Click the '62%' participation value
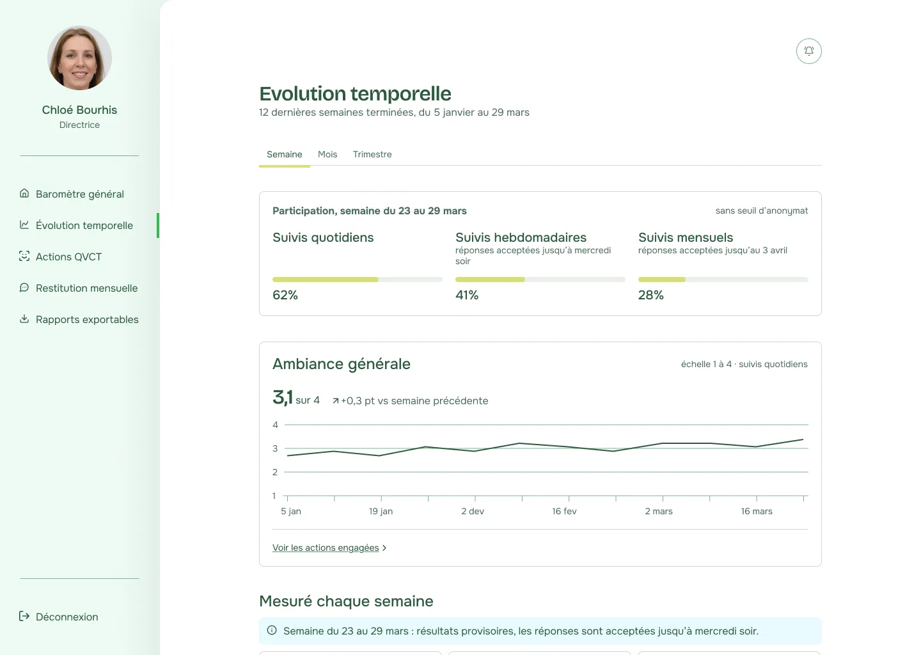 click(285, 295)
